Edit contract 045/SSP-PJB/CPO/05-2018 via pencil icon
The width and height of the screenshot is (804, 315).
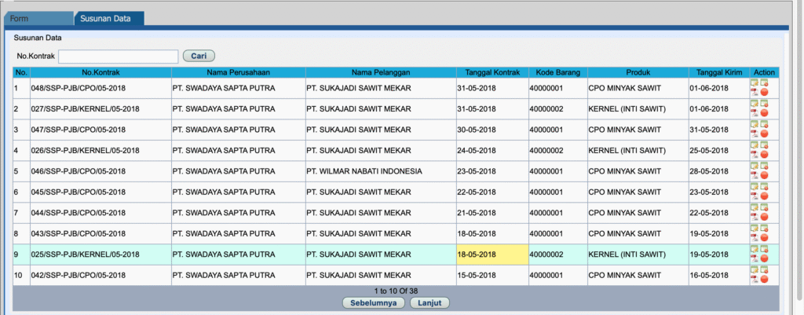pos(755,187)
